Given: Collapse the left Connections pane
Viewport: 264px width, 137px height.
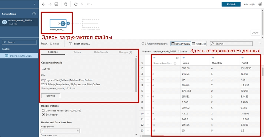Looking at the screenshot, I should [x=35, y=4].
